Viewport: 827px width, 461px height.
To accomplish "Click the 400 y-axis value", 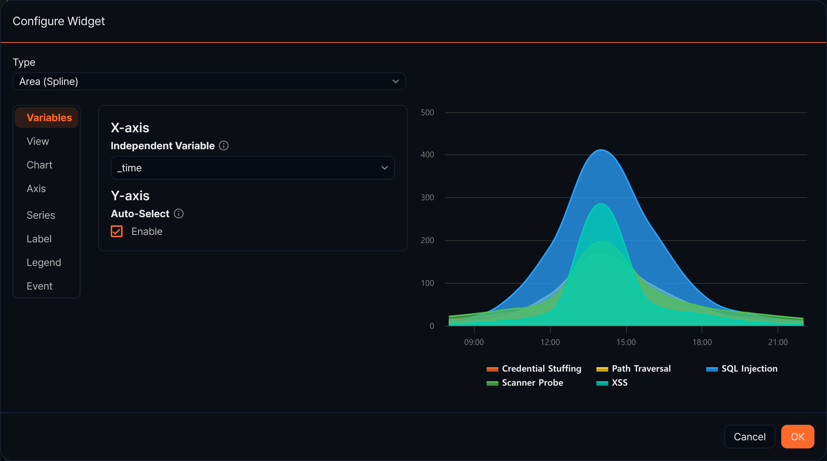I will [428, 154].
